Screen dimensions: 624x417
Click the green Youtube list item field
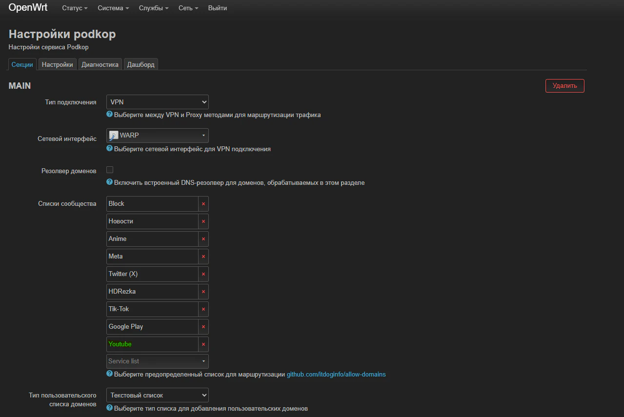(x=152, y=344)
